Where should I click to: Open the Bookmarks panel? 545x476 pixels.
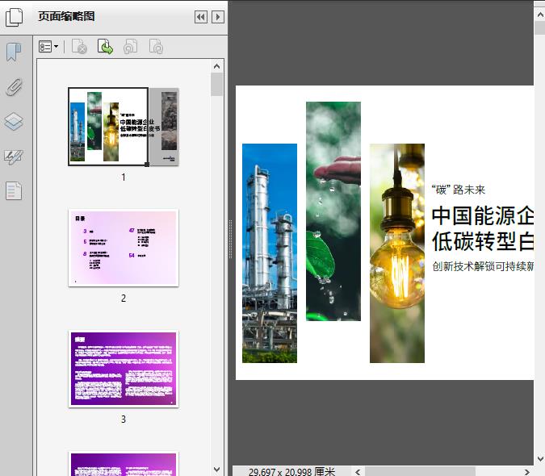(14, 52)
